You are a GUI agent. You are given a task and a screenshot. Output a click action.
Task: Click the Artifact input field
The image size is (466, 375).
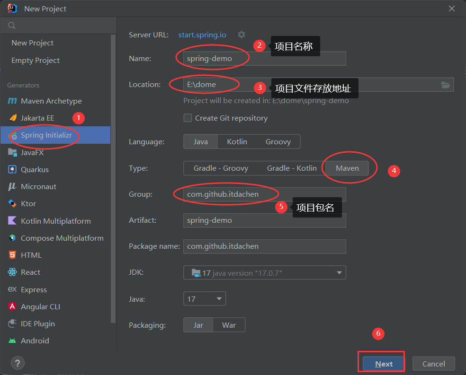[264, 220]
